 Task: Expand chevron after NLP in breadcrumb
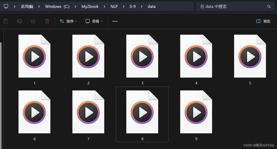click(123, 7)
